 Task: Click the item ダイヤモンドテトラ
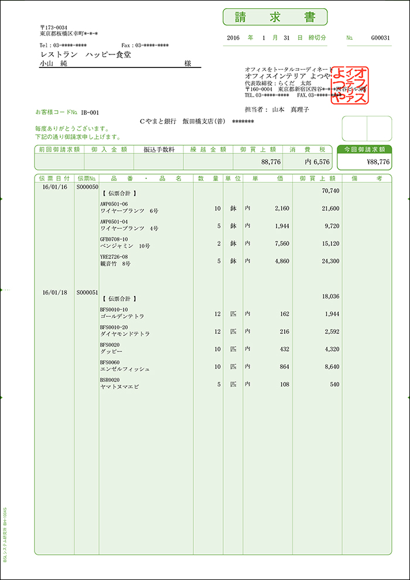[125, 334]
